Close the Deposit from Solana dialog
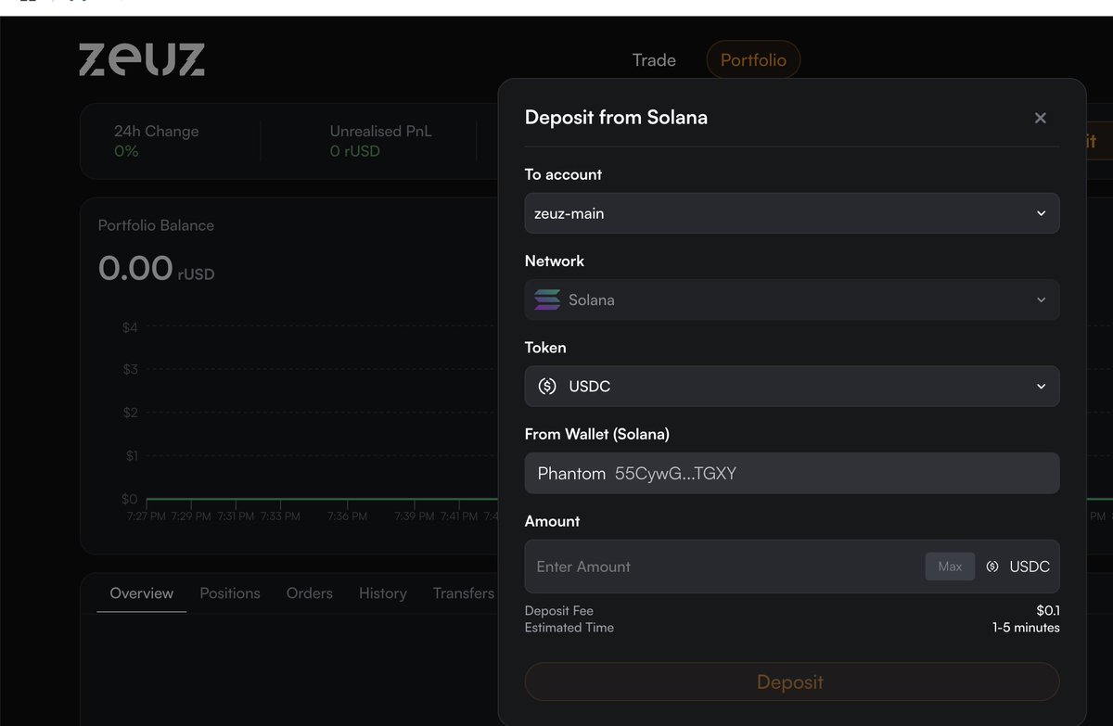1113x726 pixels. click(x=1041, y=118)
